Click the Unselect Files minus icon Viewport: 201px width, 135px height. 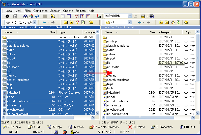click(69, 16)
